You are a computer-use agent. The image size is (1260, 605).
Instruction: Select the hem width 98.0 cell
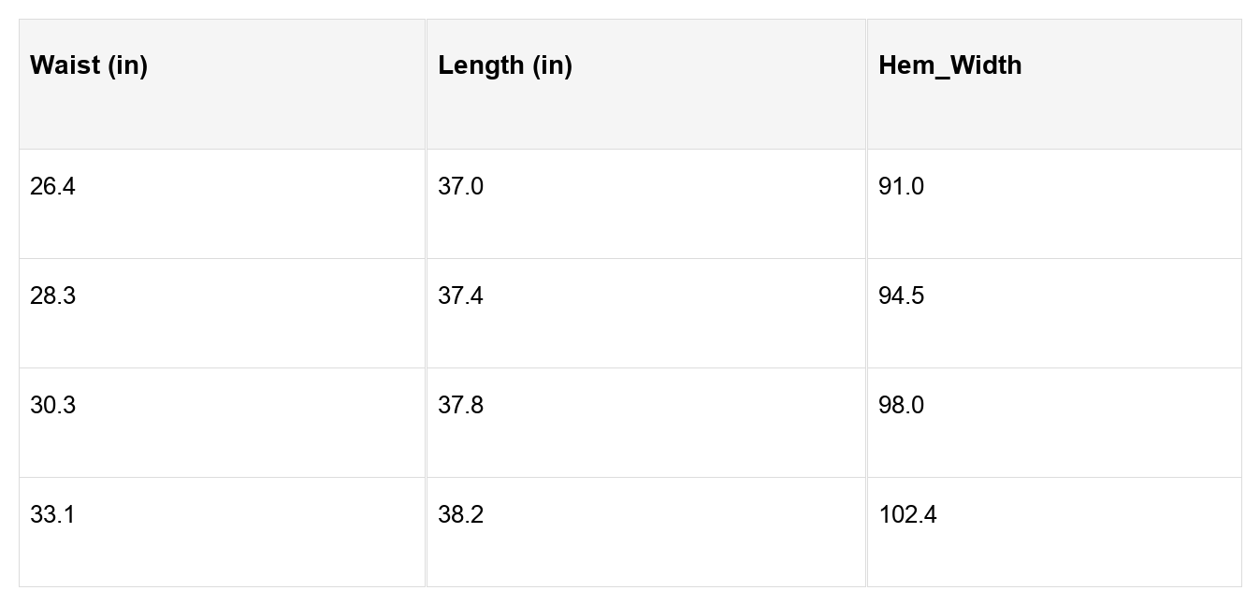(901, 406)
